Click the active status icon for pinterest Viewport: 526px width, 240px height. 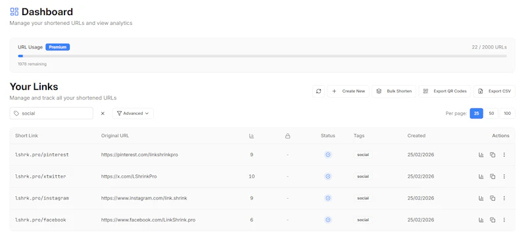328,155
